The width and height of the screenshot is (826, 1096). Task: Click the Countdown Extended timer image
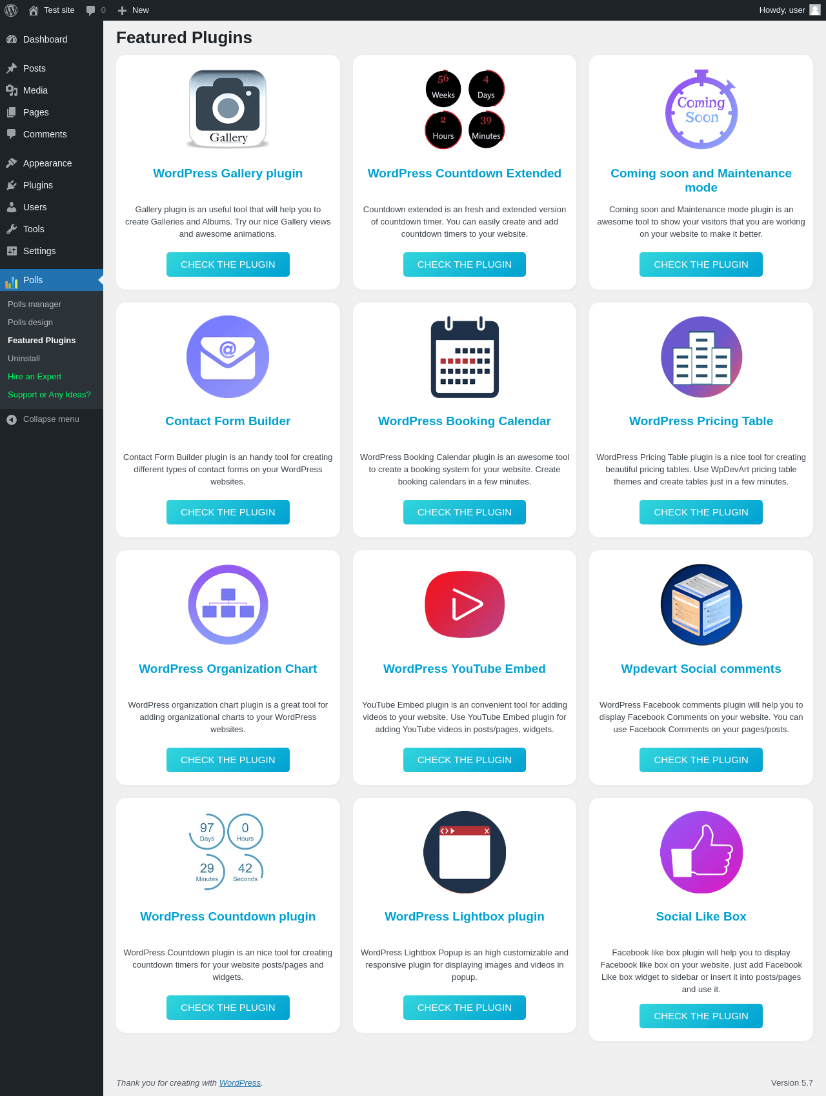pos(465,109)
